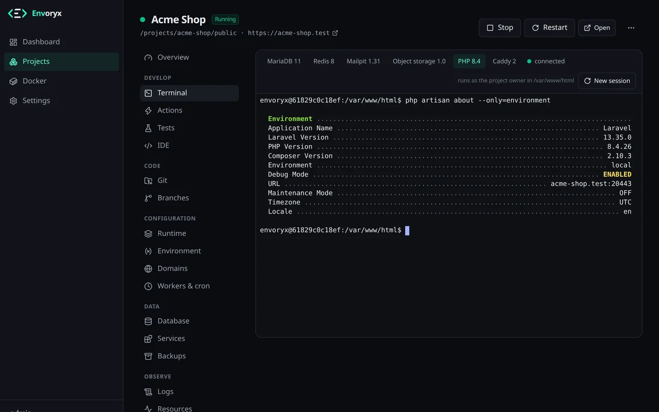
Task: Click the Overview gauge icon
Action: [148, 57]
